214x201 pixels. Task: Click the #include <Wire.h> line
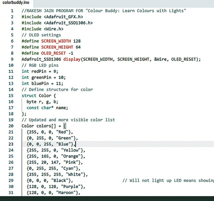click(x=42, y=29)
